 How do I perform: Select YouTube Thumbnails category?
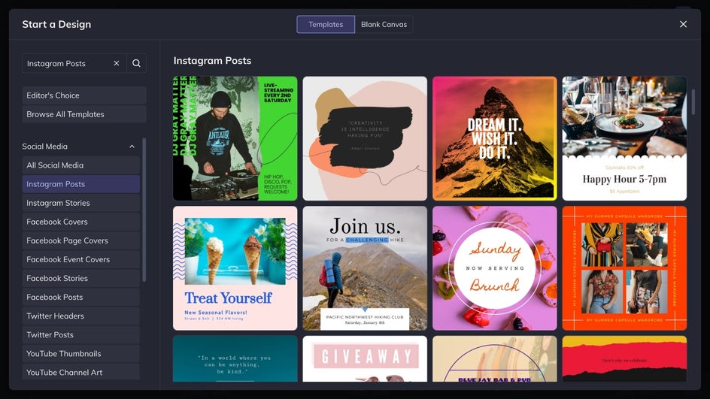tap(81, 354)
